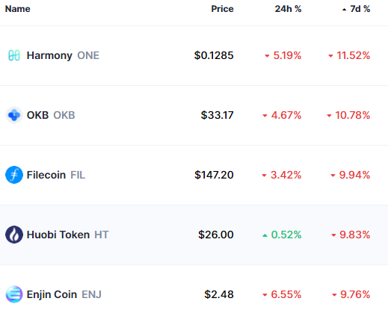Click the Filecoin logo icon

coord(14,175)
